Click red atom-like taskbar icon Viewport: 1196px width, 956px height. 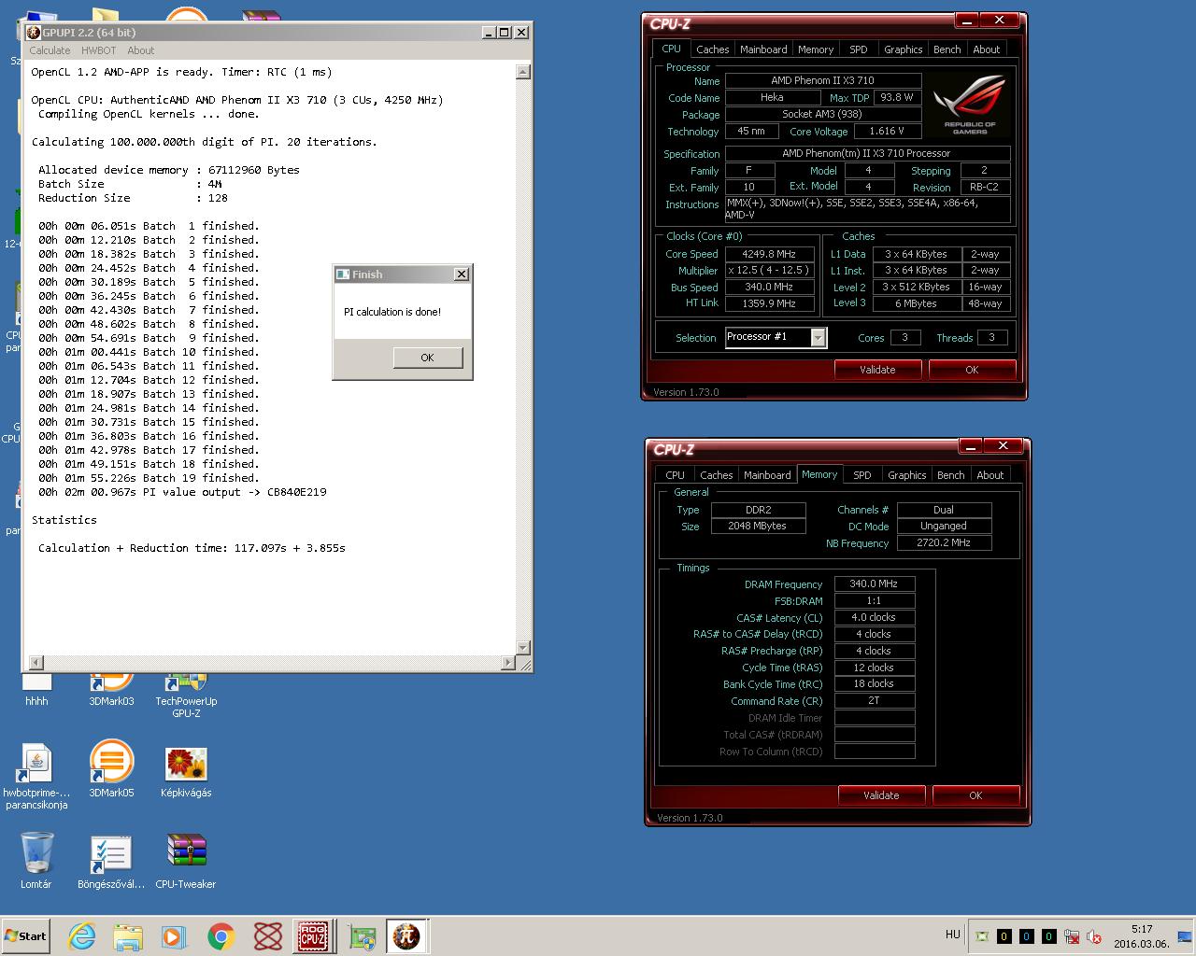pos(268,936)
